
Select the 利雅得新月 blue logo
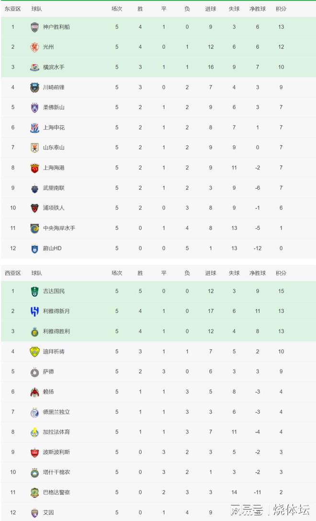click(x=34, y=311)
